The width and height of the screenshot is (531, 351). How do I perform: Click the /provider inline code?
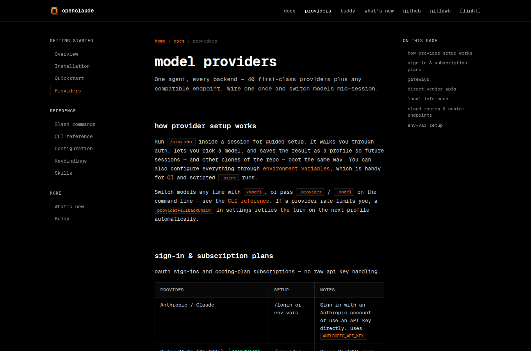[x=182, y=142]
